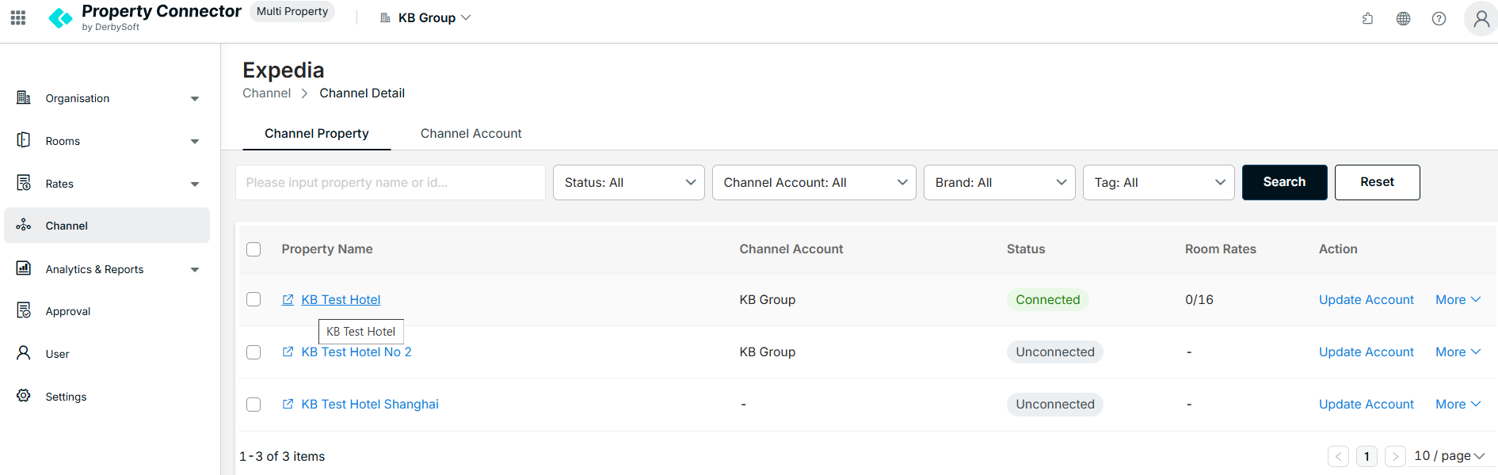Click the Reset button
This screenshot has height=475, width=1498.
[x=1377, y=182]
